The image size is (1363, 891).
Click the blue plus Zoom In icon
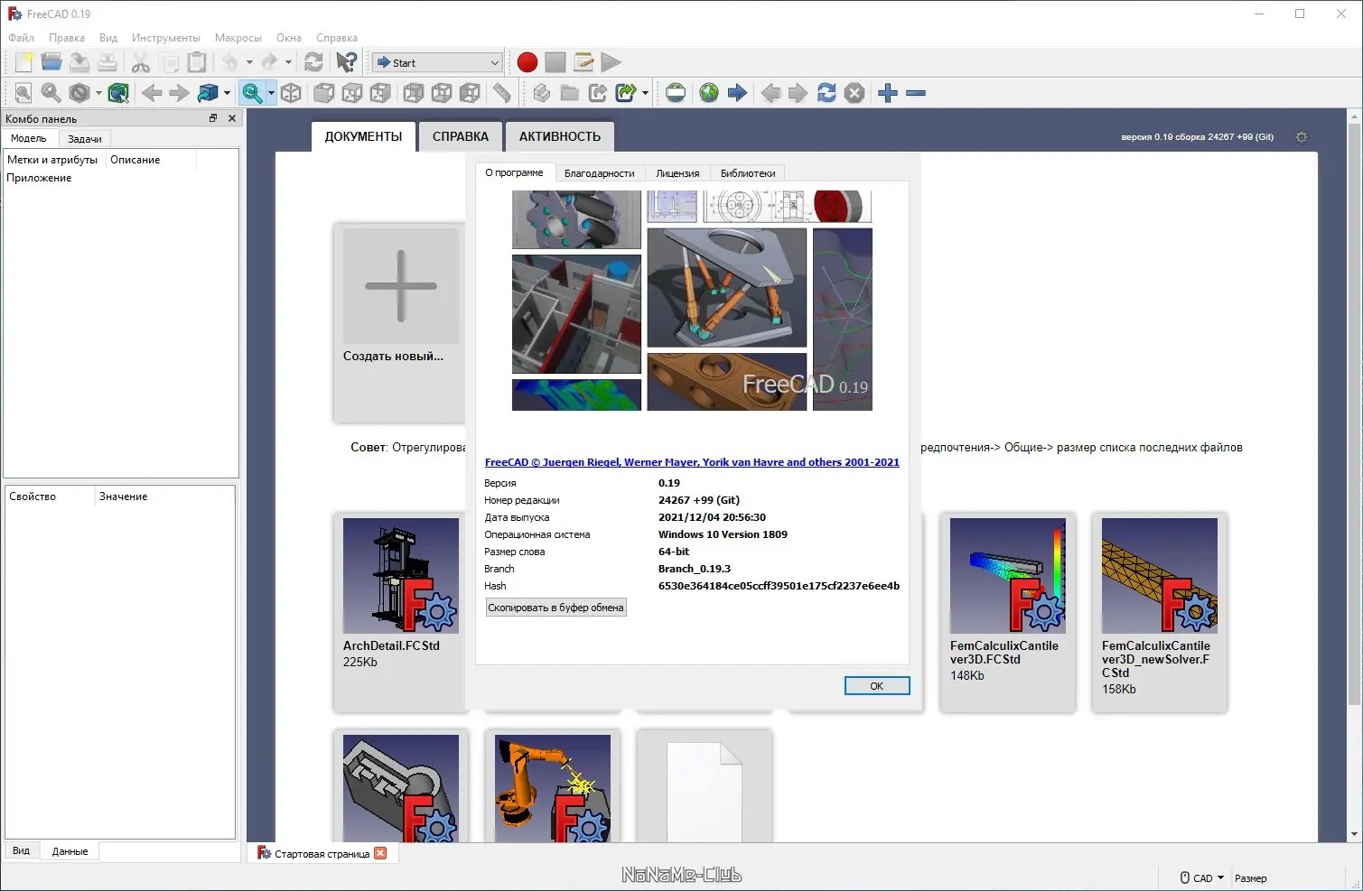[888, 93]
